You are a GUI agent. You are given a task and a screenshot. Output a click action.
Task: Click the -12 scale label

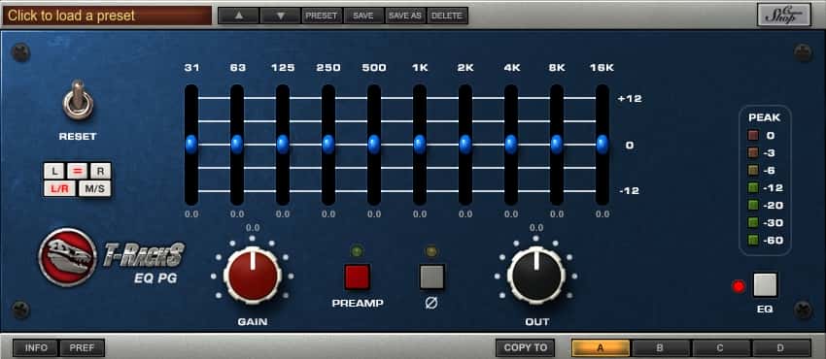coord(629,191)
